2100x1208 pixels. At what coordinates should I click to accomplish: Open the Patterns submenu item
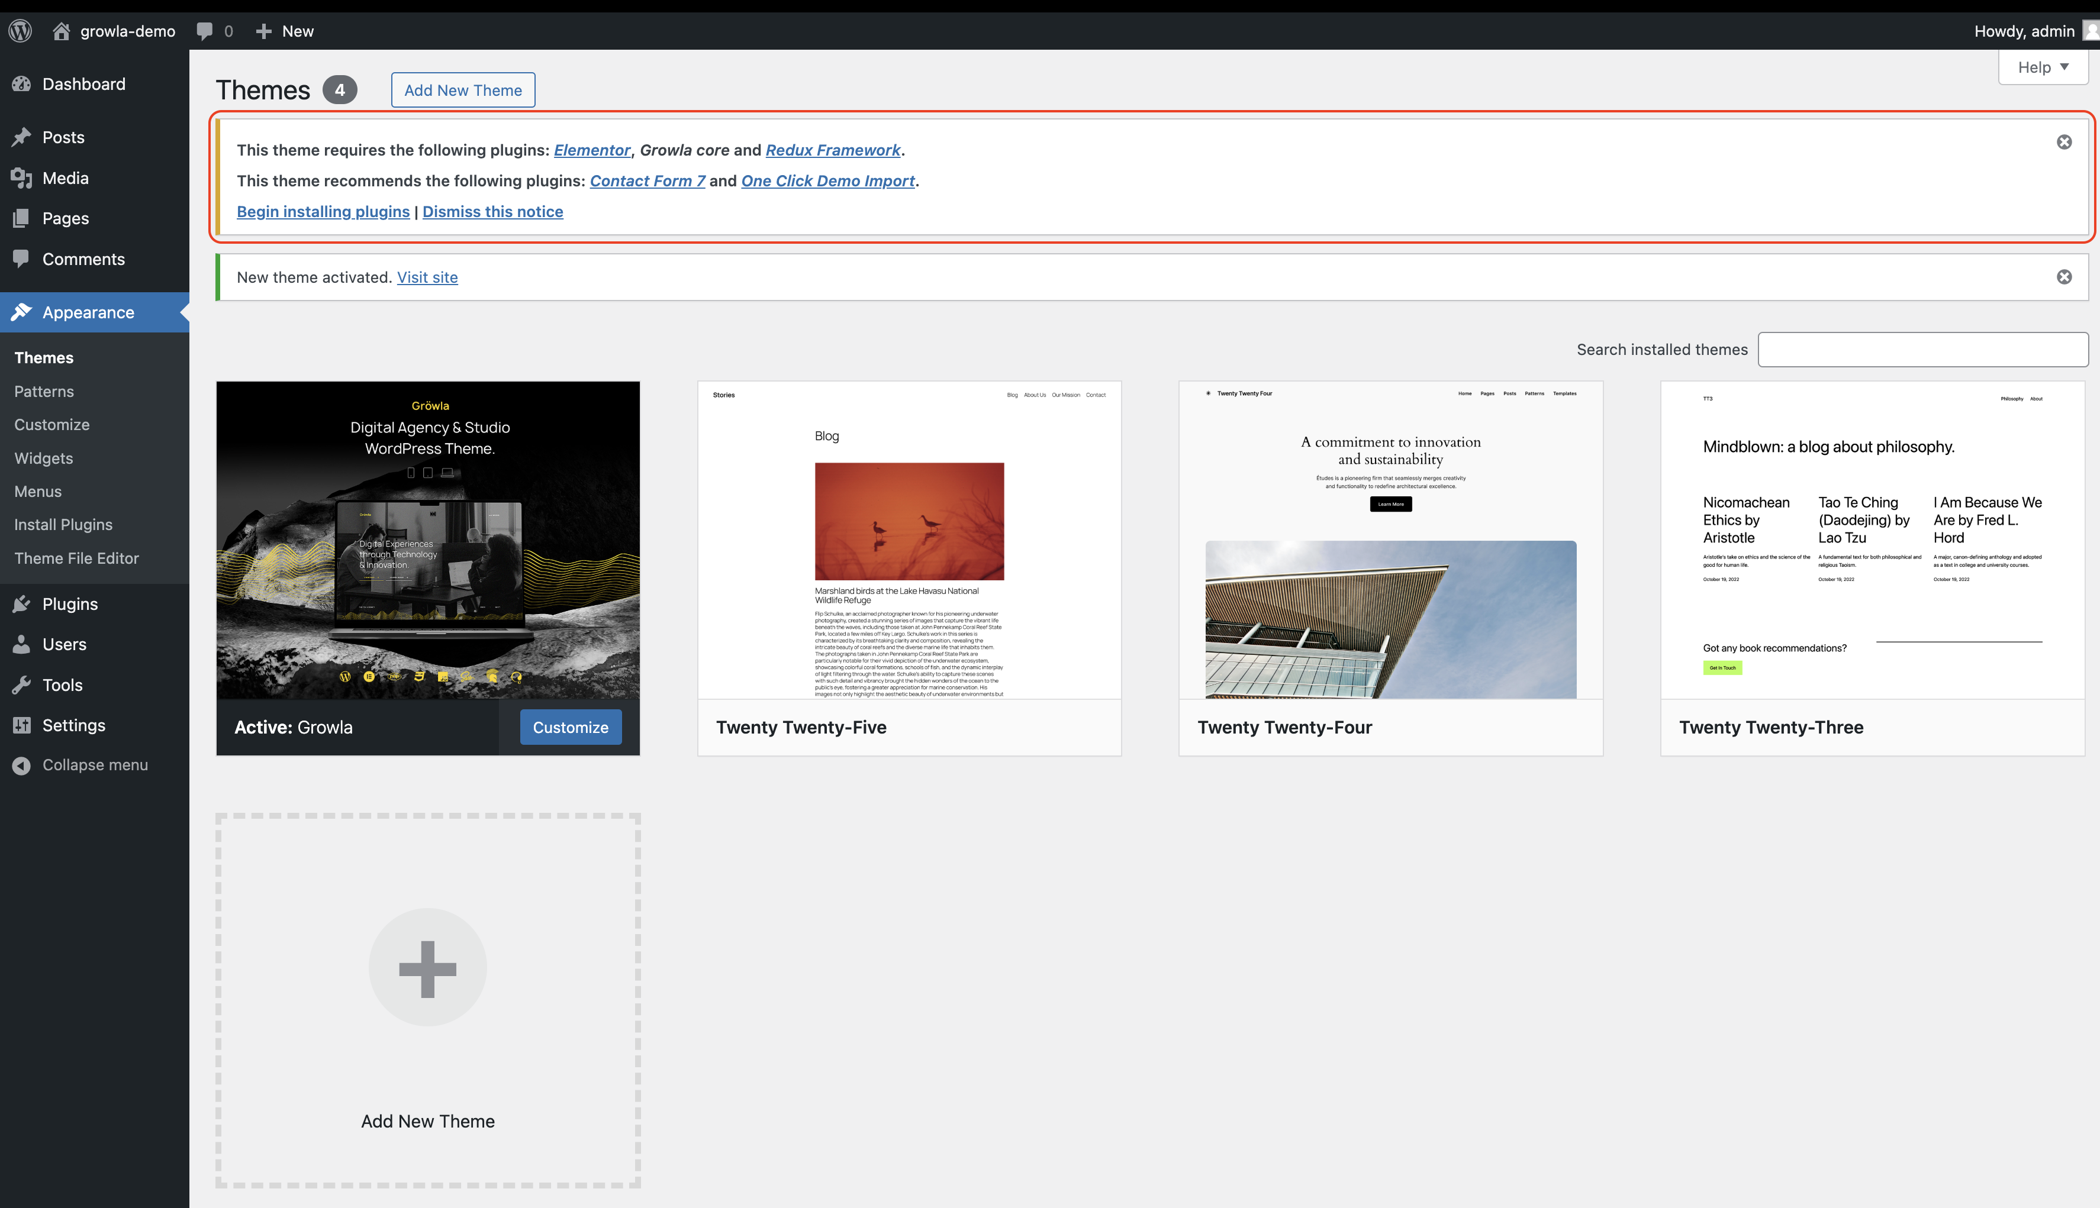44,391
